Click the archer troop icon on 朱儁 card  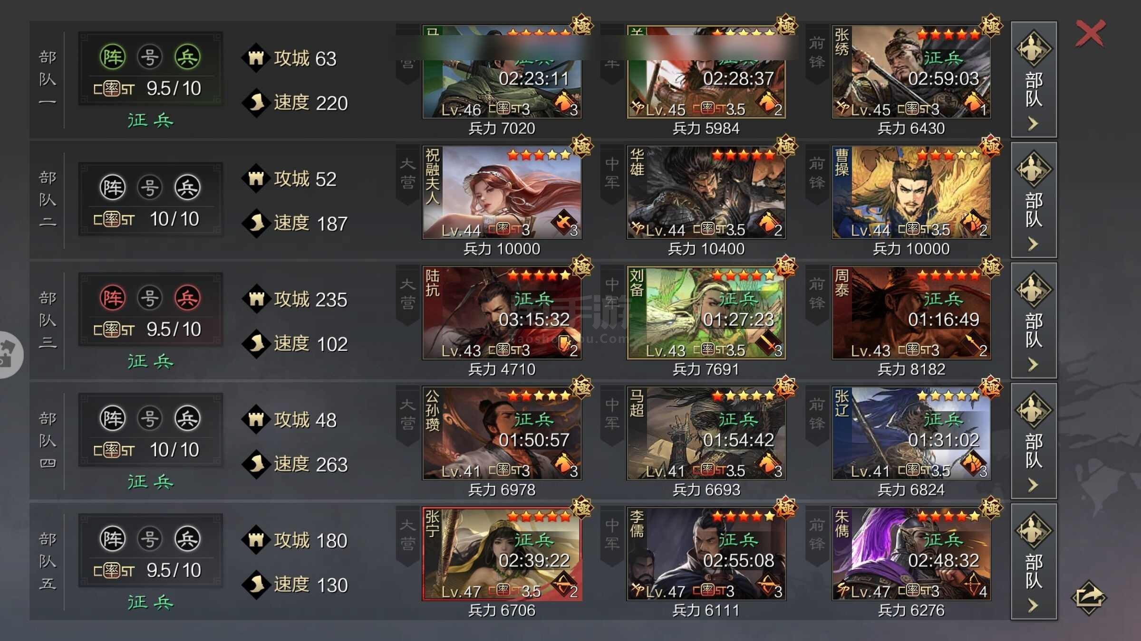(973, 584)
